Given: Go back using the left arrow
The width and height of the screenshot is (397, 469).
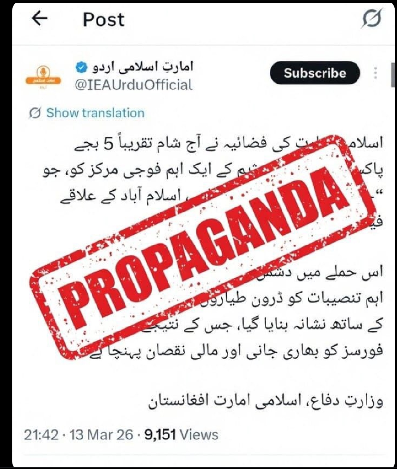Looking at the screenshot, I should click(40, 18).
